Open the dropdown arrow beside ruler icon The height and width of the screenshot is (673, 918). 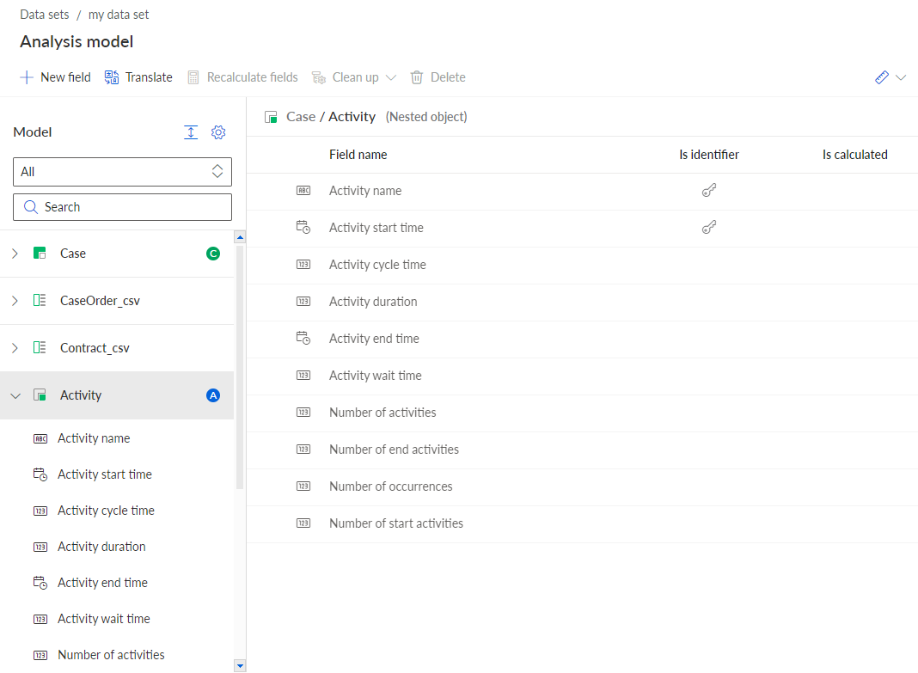point(901,77)
